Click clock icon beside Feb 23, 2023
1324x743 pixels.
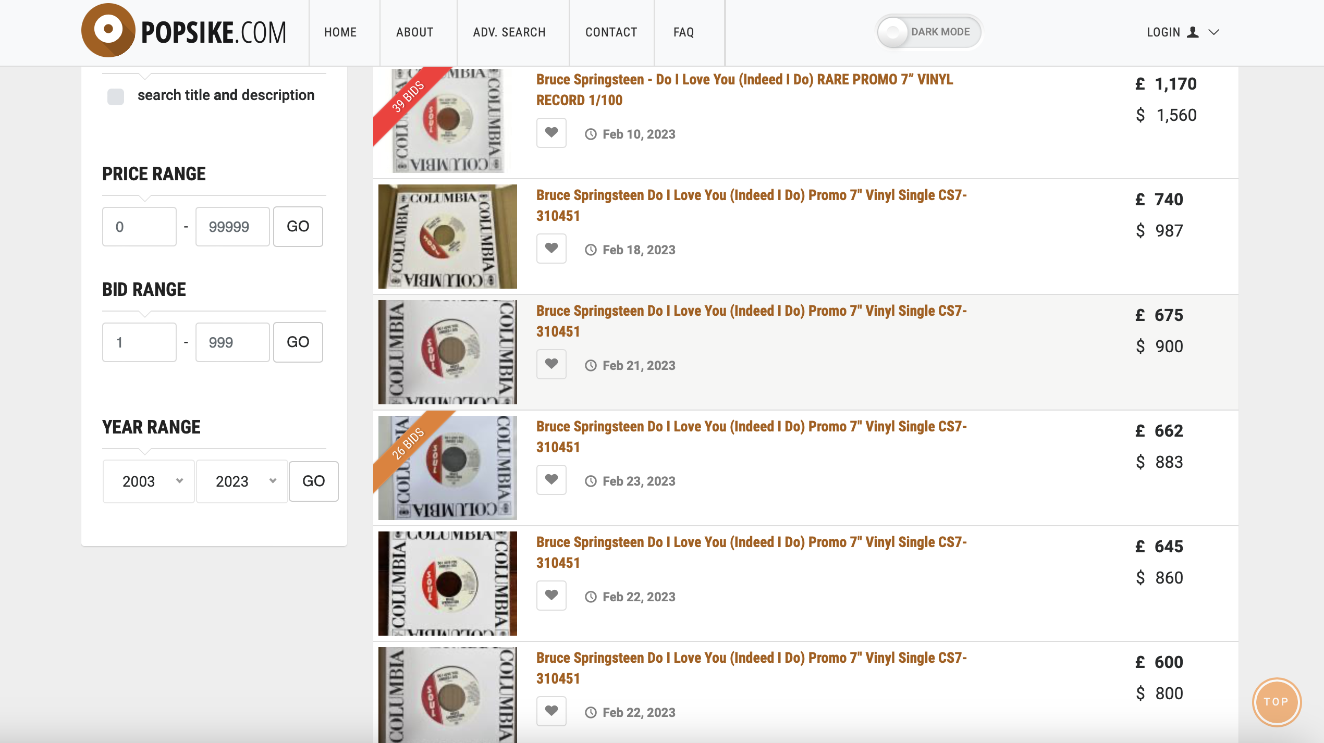pyautogui.click(x=591, y=481)
